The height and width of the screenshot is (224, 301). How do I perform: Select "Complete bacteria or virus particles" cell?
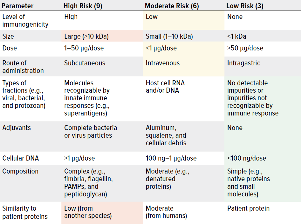coord(91,132)
